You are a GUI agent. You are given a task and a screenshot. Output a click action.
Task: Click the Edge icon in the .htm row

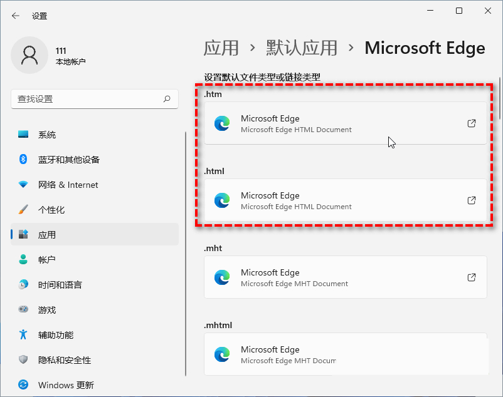pyautogui.click(x=222, y=123)
